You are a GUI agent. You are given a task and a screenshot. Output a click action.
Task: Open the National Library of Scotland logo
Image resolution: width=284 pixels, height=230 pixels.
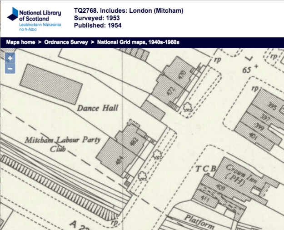click(x=34, y=19)
